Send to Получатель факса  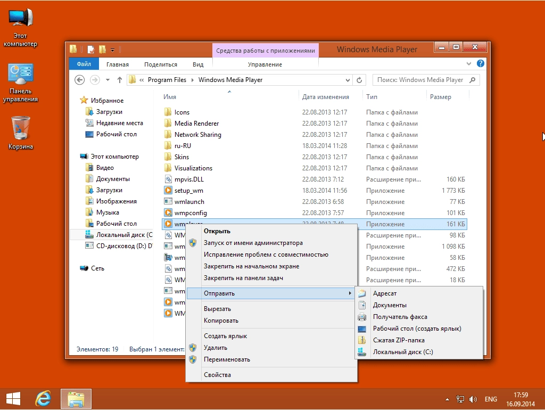pyautogui.click(x=419, y=317)
